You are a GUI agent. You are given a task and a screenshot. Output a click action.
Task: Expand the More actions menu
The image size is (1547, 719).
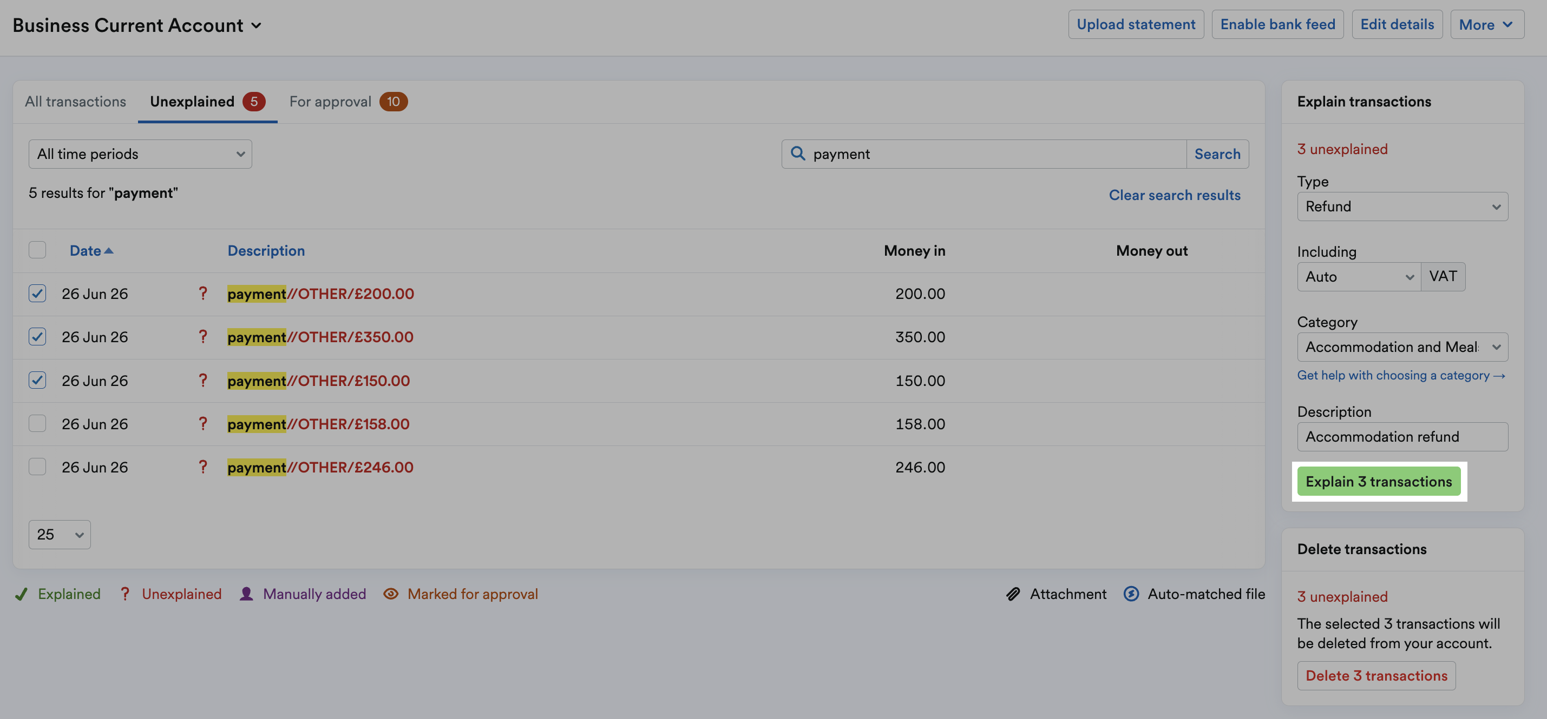(x=1487, y=24)
